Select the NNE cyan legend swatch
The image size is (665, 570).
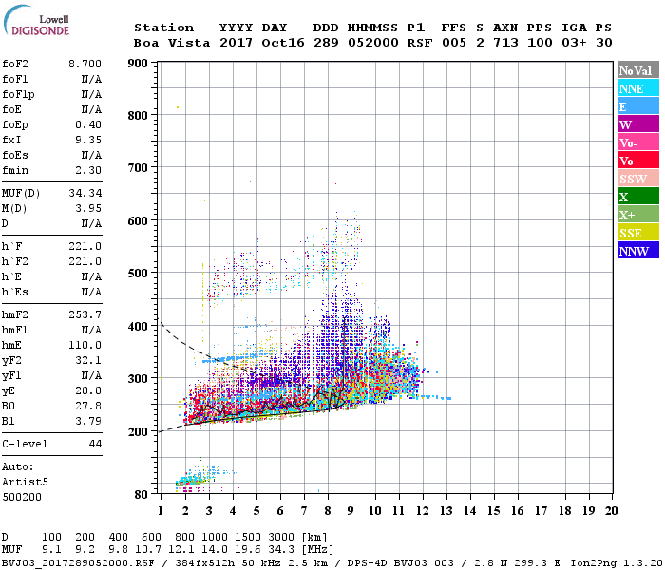point(638,88)
